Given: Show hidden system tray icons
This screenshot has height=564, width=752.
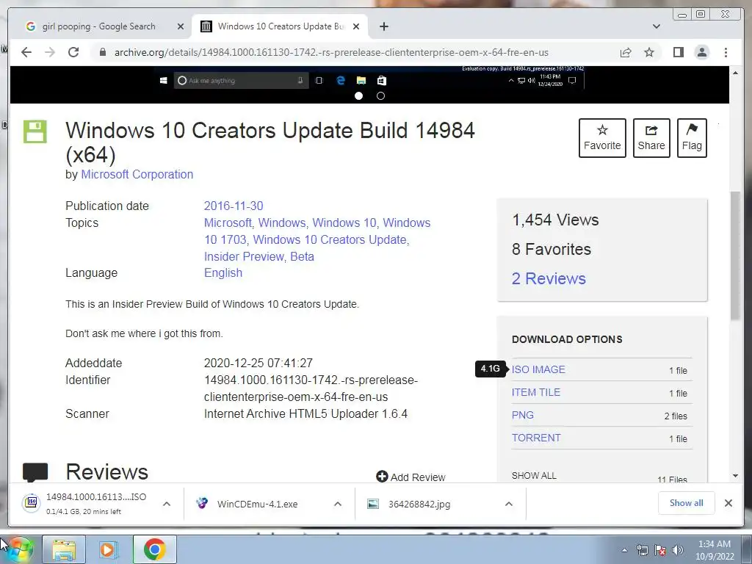Looking at the screenshot, I should (624, 550).
